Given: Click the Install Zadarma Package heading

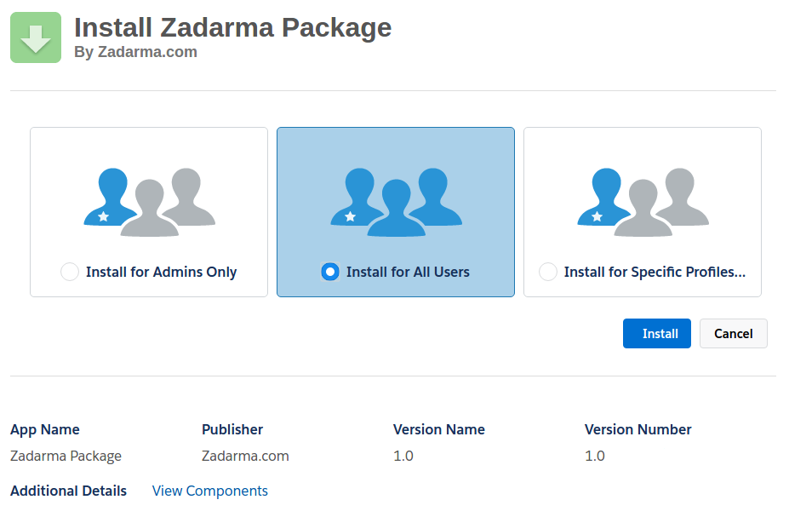Looking at the screenshot, I should pos(232,27).
